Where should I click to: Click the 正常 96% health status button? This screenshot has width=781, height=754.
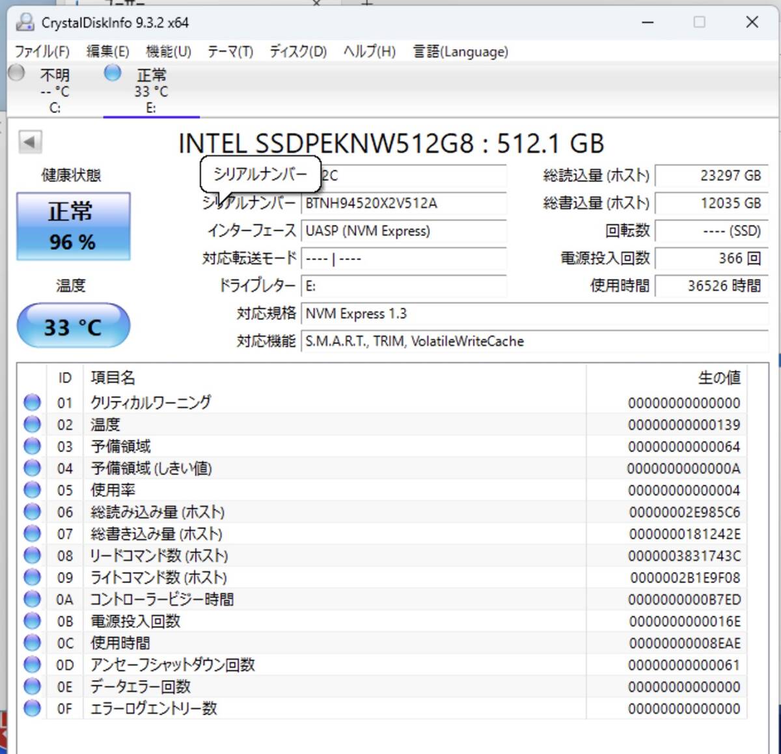73,226
